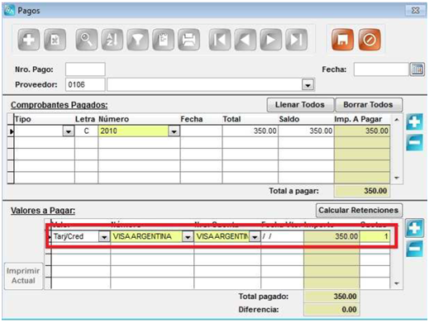This screenshot has width=429, height=323.
Task: Go to first record arrow icon
Action: point(220,40)
